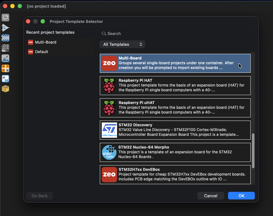
Task: Click zeo icon beside recent Multi-Board
Action: pos(31,42)
